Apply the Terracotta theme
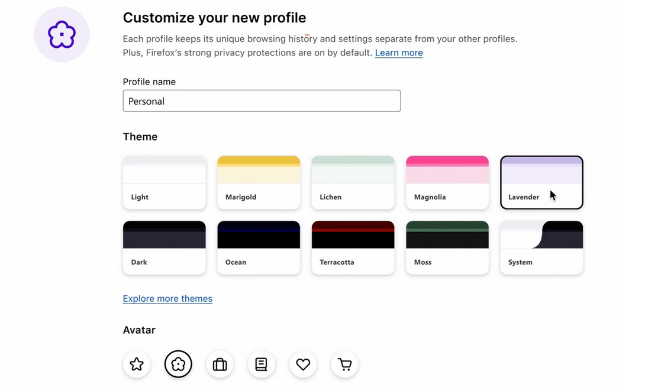The width and height of the screenshot is (645, 391). click(x=353, y=247)
